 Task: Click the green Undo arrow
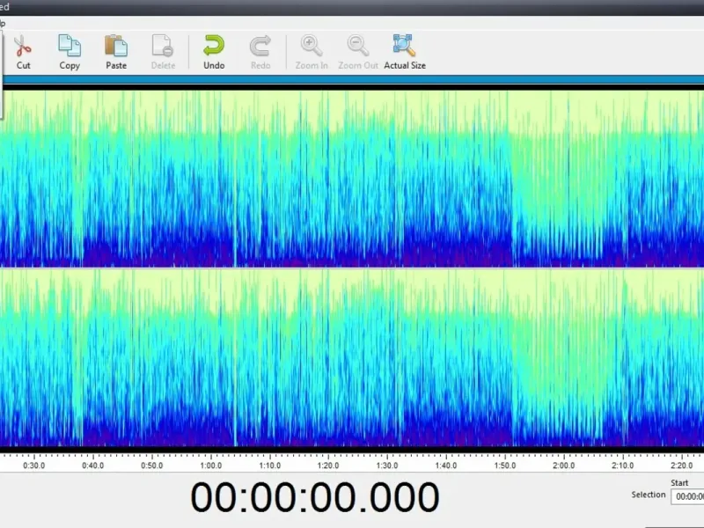[x=214, y=46]
